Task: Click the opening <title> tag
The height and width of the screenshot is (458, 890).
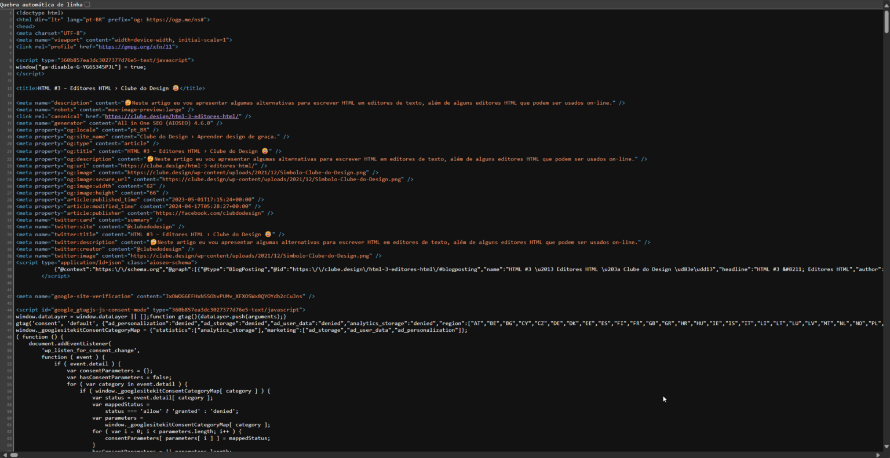Action: [27, 89]
